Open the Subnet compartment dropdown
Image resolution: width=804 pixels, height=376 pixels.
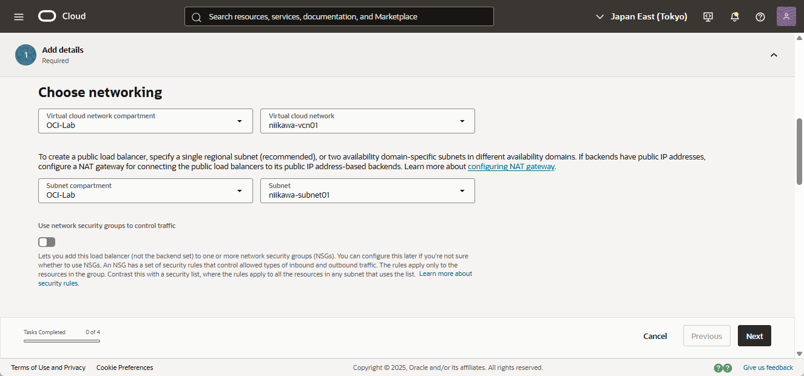point(146,190)
